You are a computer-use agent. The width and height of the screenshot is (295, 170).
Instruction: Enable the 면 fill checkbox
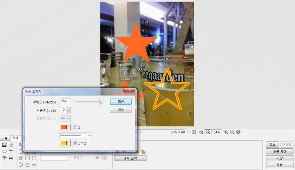75,127
